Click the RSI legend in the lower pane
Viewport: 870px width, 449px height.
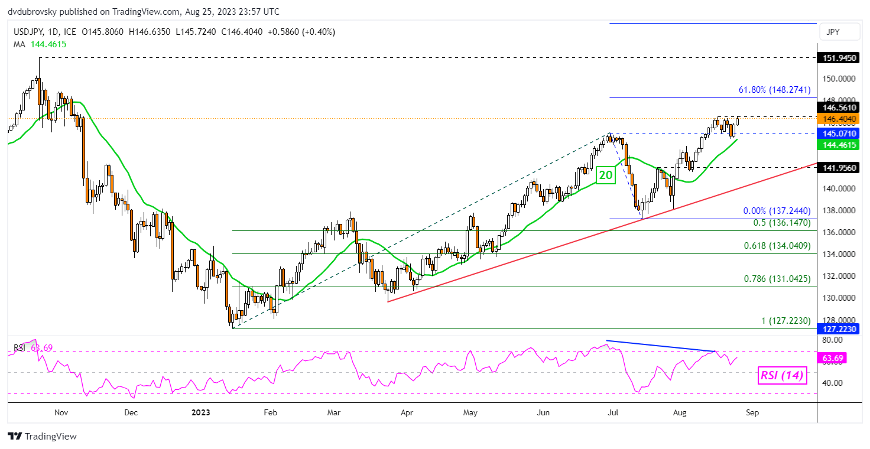(33, 348)
